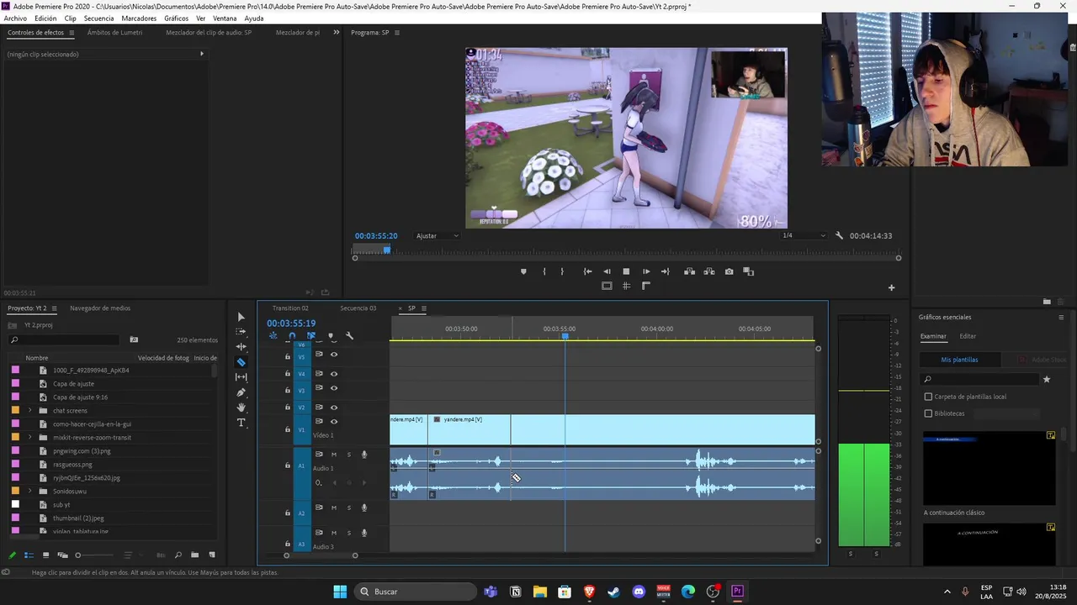Enable Bibliotecas checkbox
1077x605 pixels.
[x=929, y=413]
